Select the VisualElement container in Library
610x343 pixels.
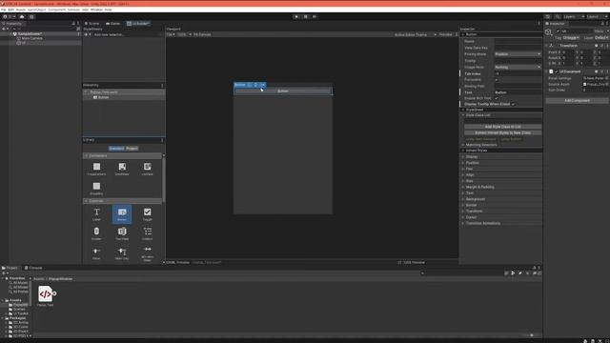click(x=96, y=169)
